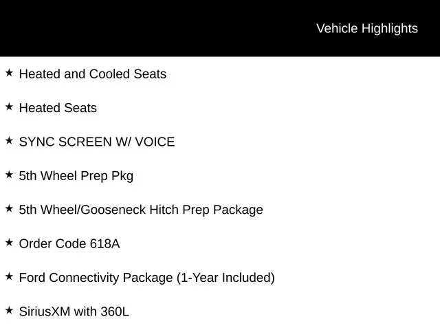Click the star beside 5th Wheel Prep Pkg
Image resolution: width=440 pixels, height=330 pixels.
(x=9, y=175)
